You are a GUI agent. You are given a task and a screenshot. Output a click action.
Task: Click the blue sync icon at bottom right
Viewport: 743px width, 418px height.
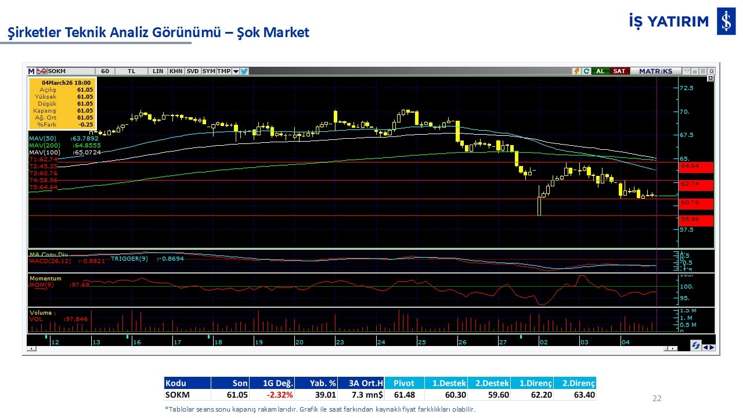coord(695,346)
